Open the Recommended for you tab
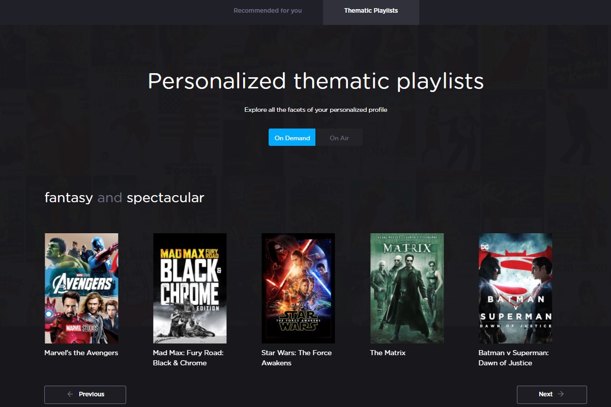The image size is (611, 407). (x=268, y=11)
